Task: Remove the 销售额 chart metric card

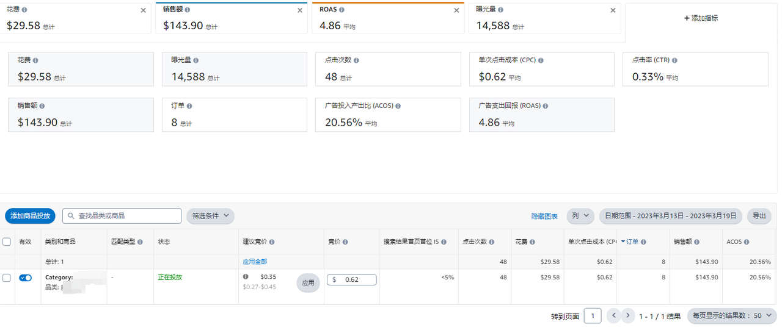Action: point(300,10)
